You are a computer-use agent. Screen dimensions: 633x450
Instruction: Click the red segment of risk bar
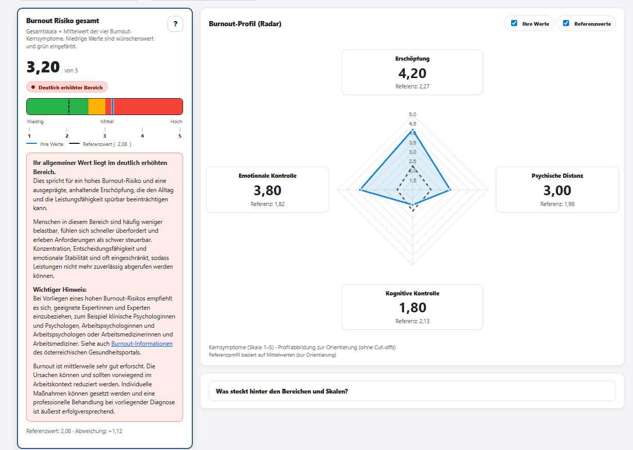tap(149, 106)
